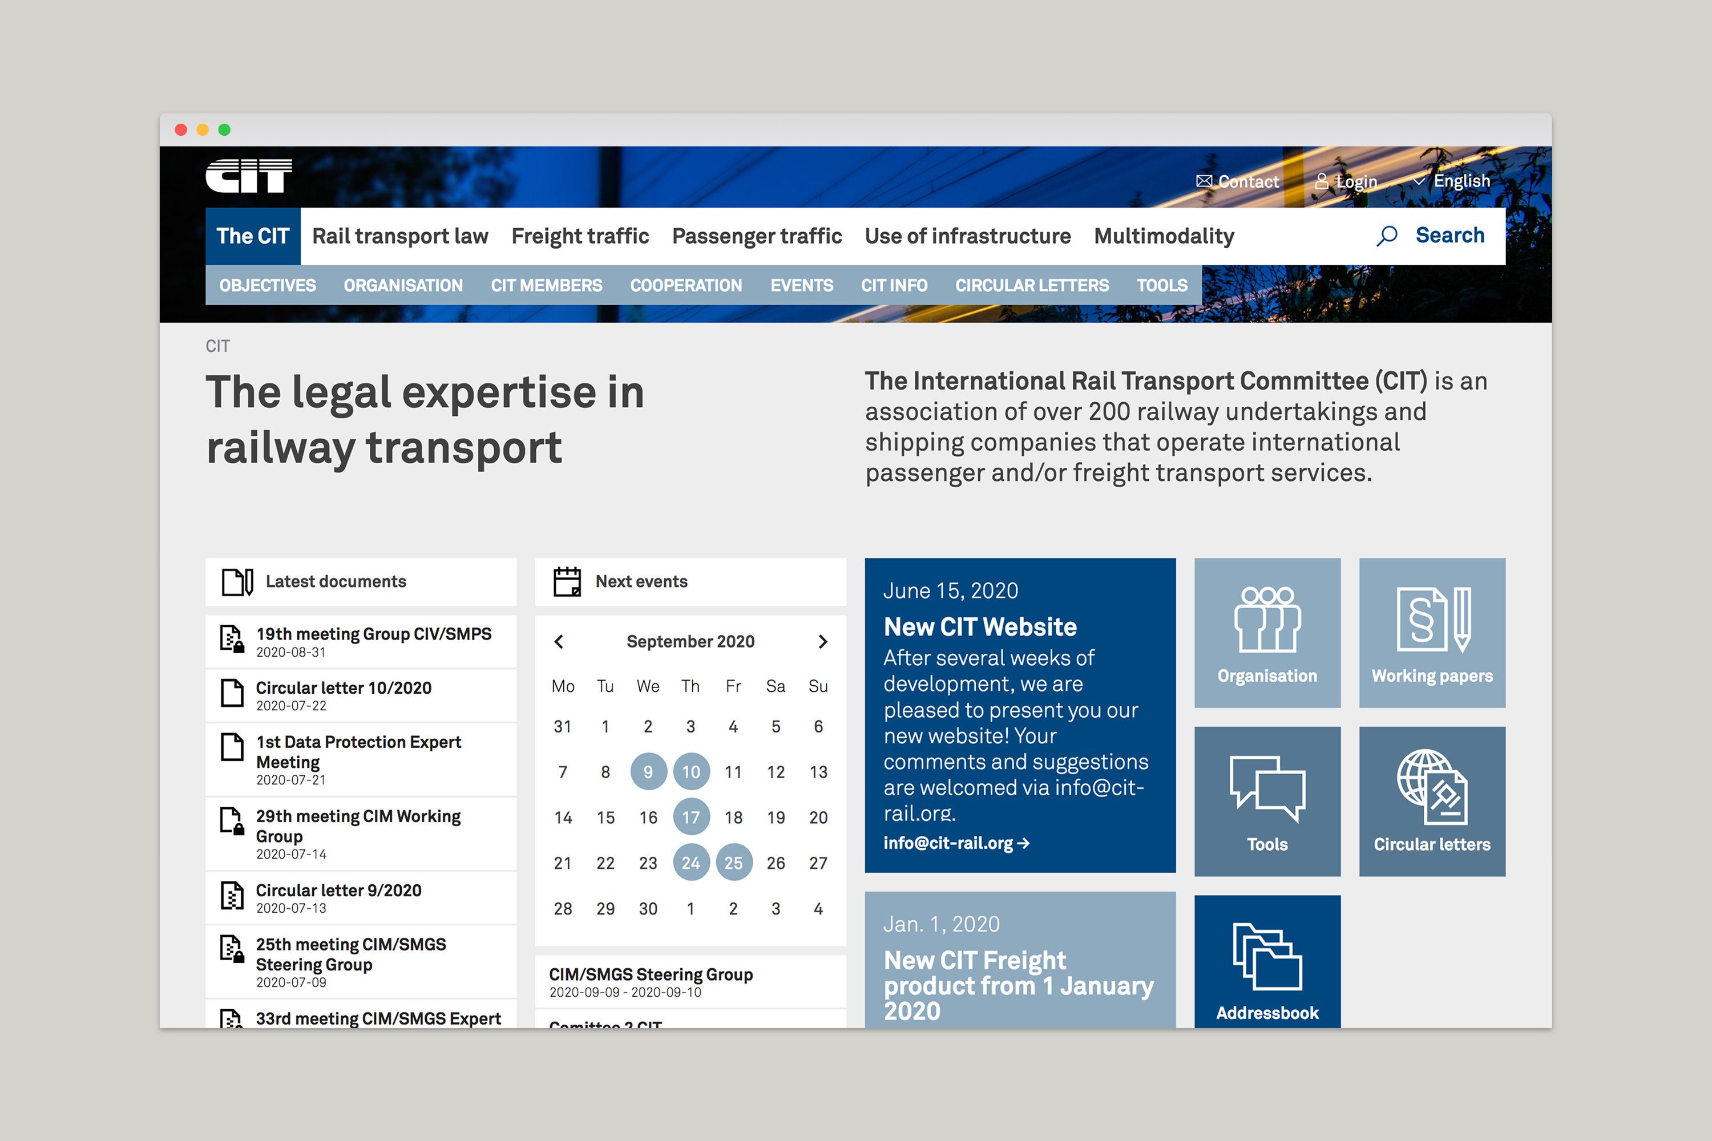Open Multimodality menu
The height and width of the screenshot is (1141, 1712).
pyautogui.click(x=1164, y=236)
